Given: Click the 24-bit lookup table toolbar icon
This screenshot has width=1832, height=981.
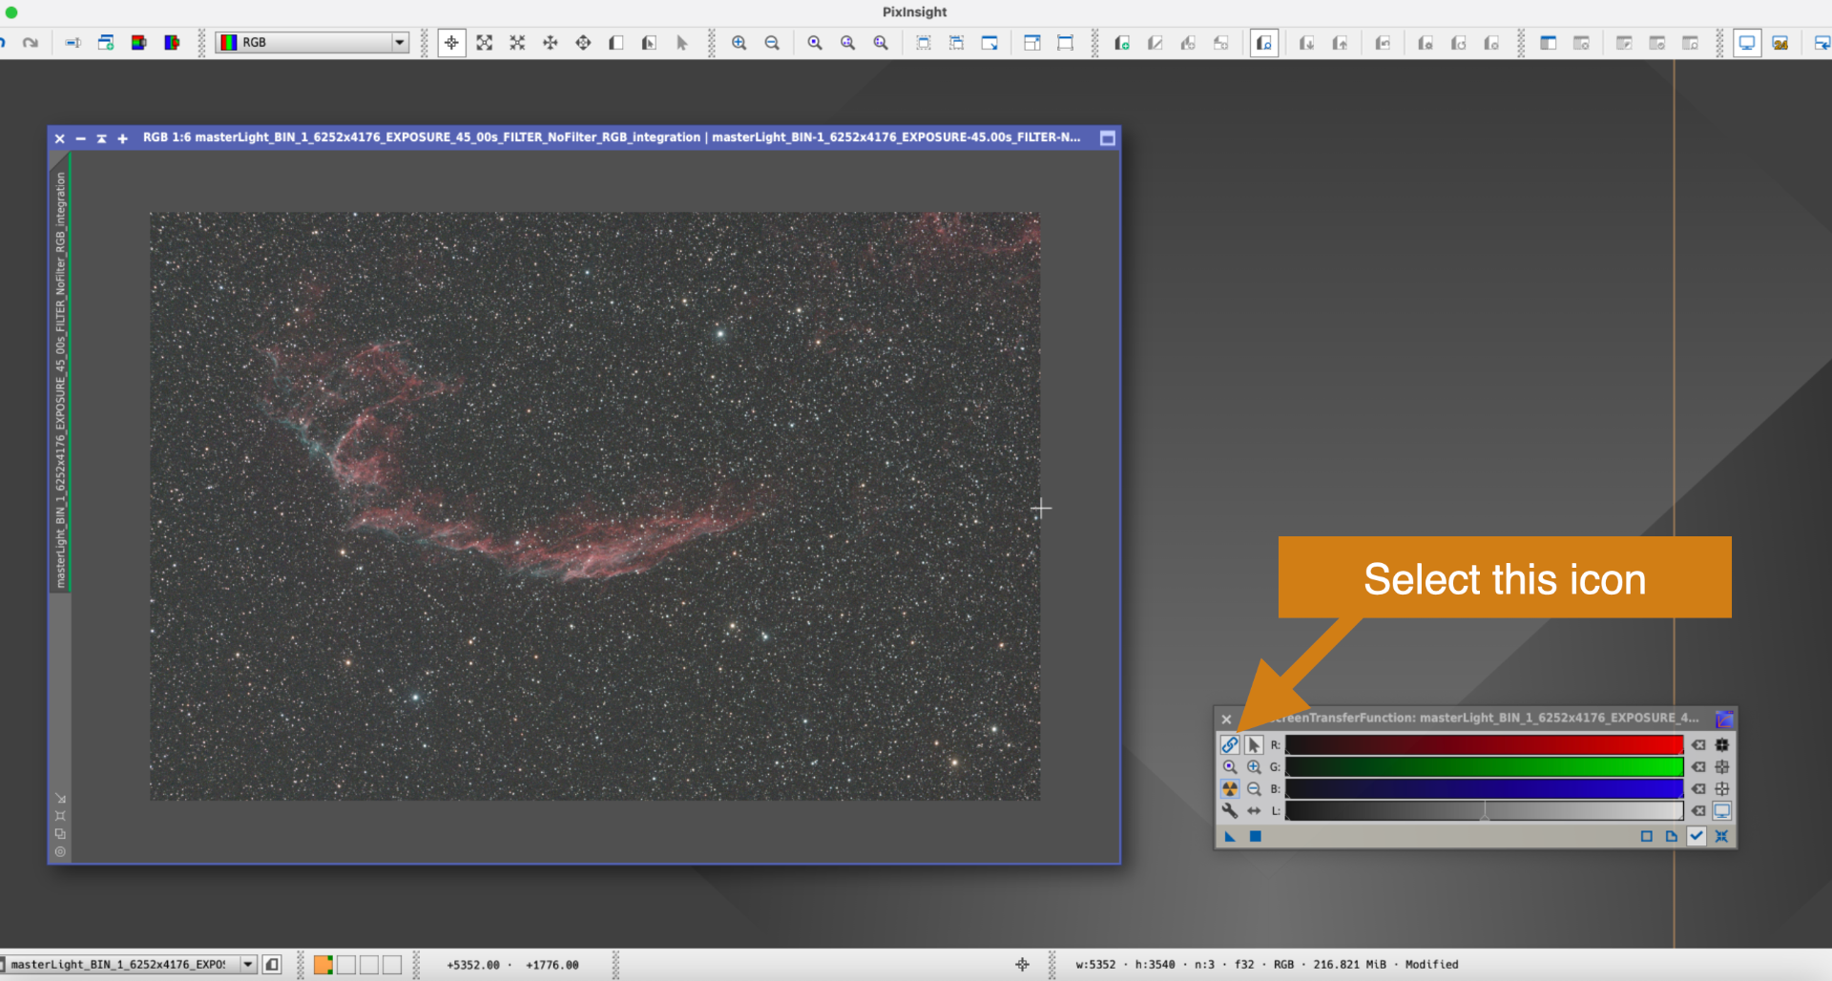Looking at the screenshot, I should pyautogui.click(x=1780, y=43).
